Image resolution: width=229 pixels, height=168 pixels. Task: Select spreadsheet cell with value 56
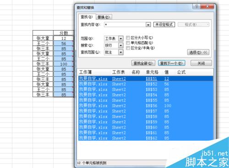(x=64, y=43)
